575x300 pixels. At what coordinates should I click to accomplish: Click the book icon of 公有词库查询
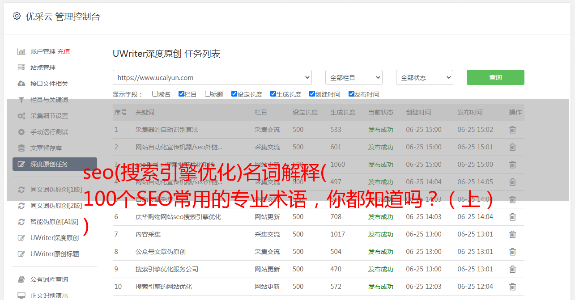point(21,279)
